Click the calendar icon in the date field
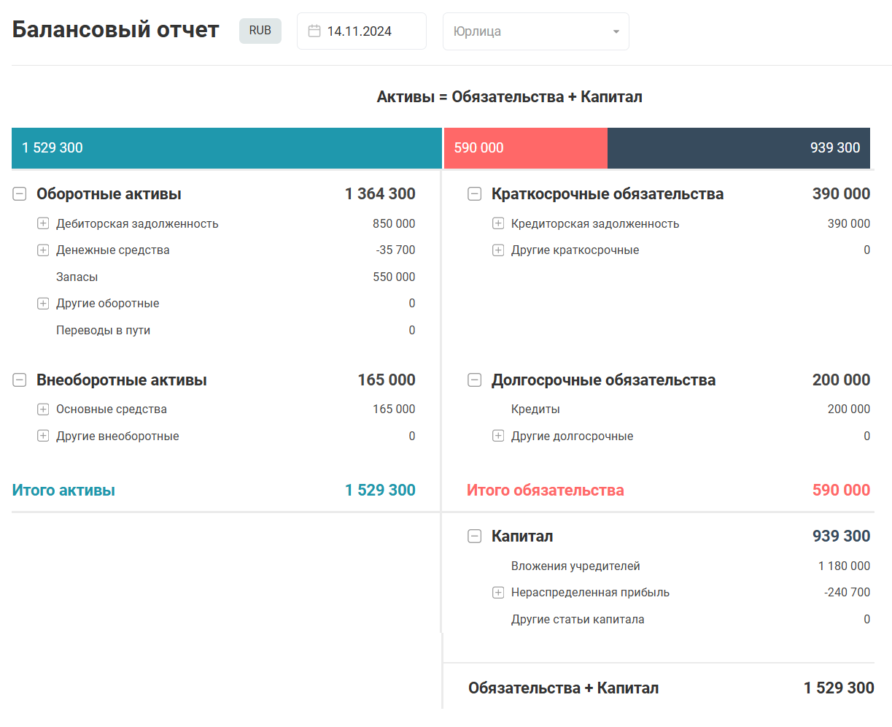This screenshot has width=892, height=727. (315, 30)
